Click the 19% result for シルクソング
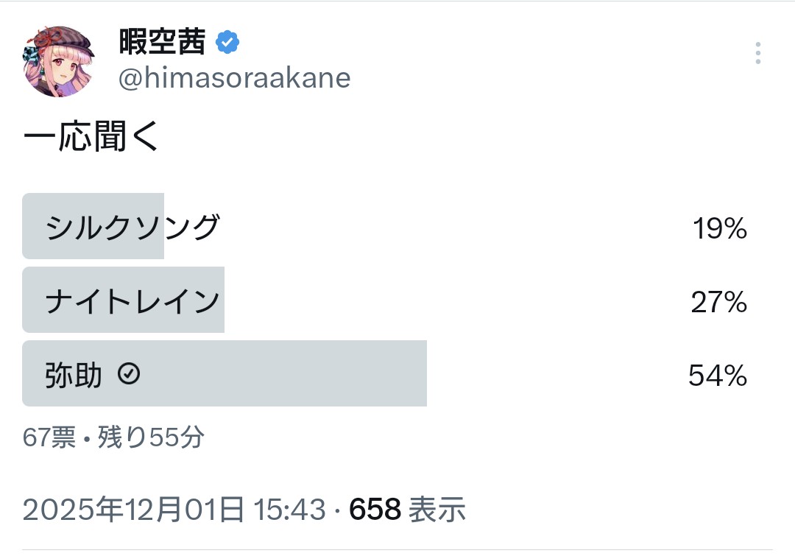Image resolution: width=795 pixels, height=556 pixels. (719, 230)
